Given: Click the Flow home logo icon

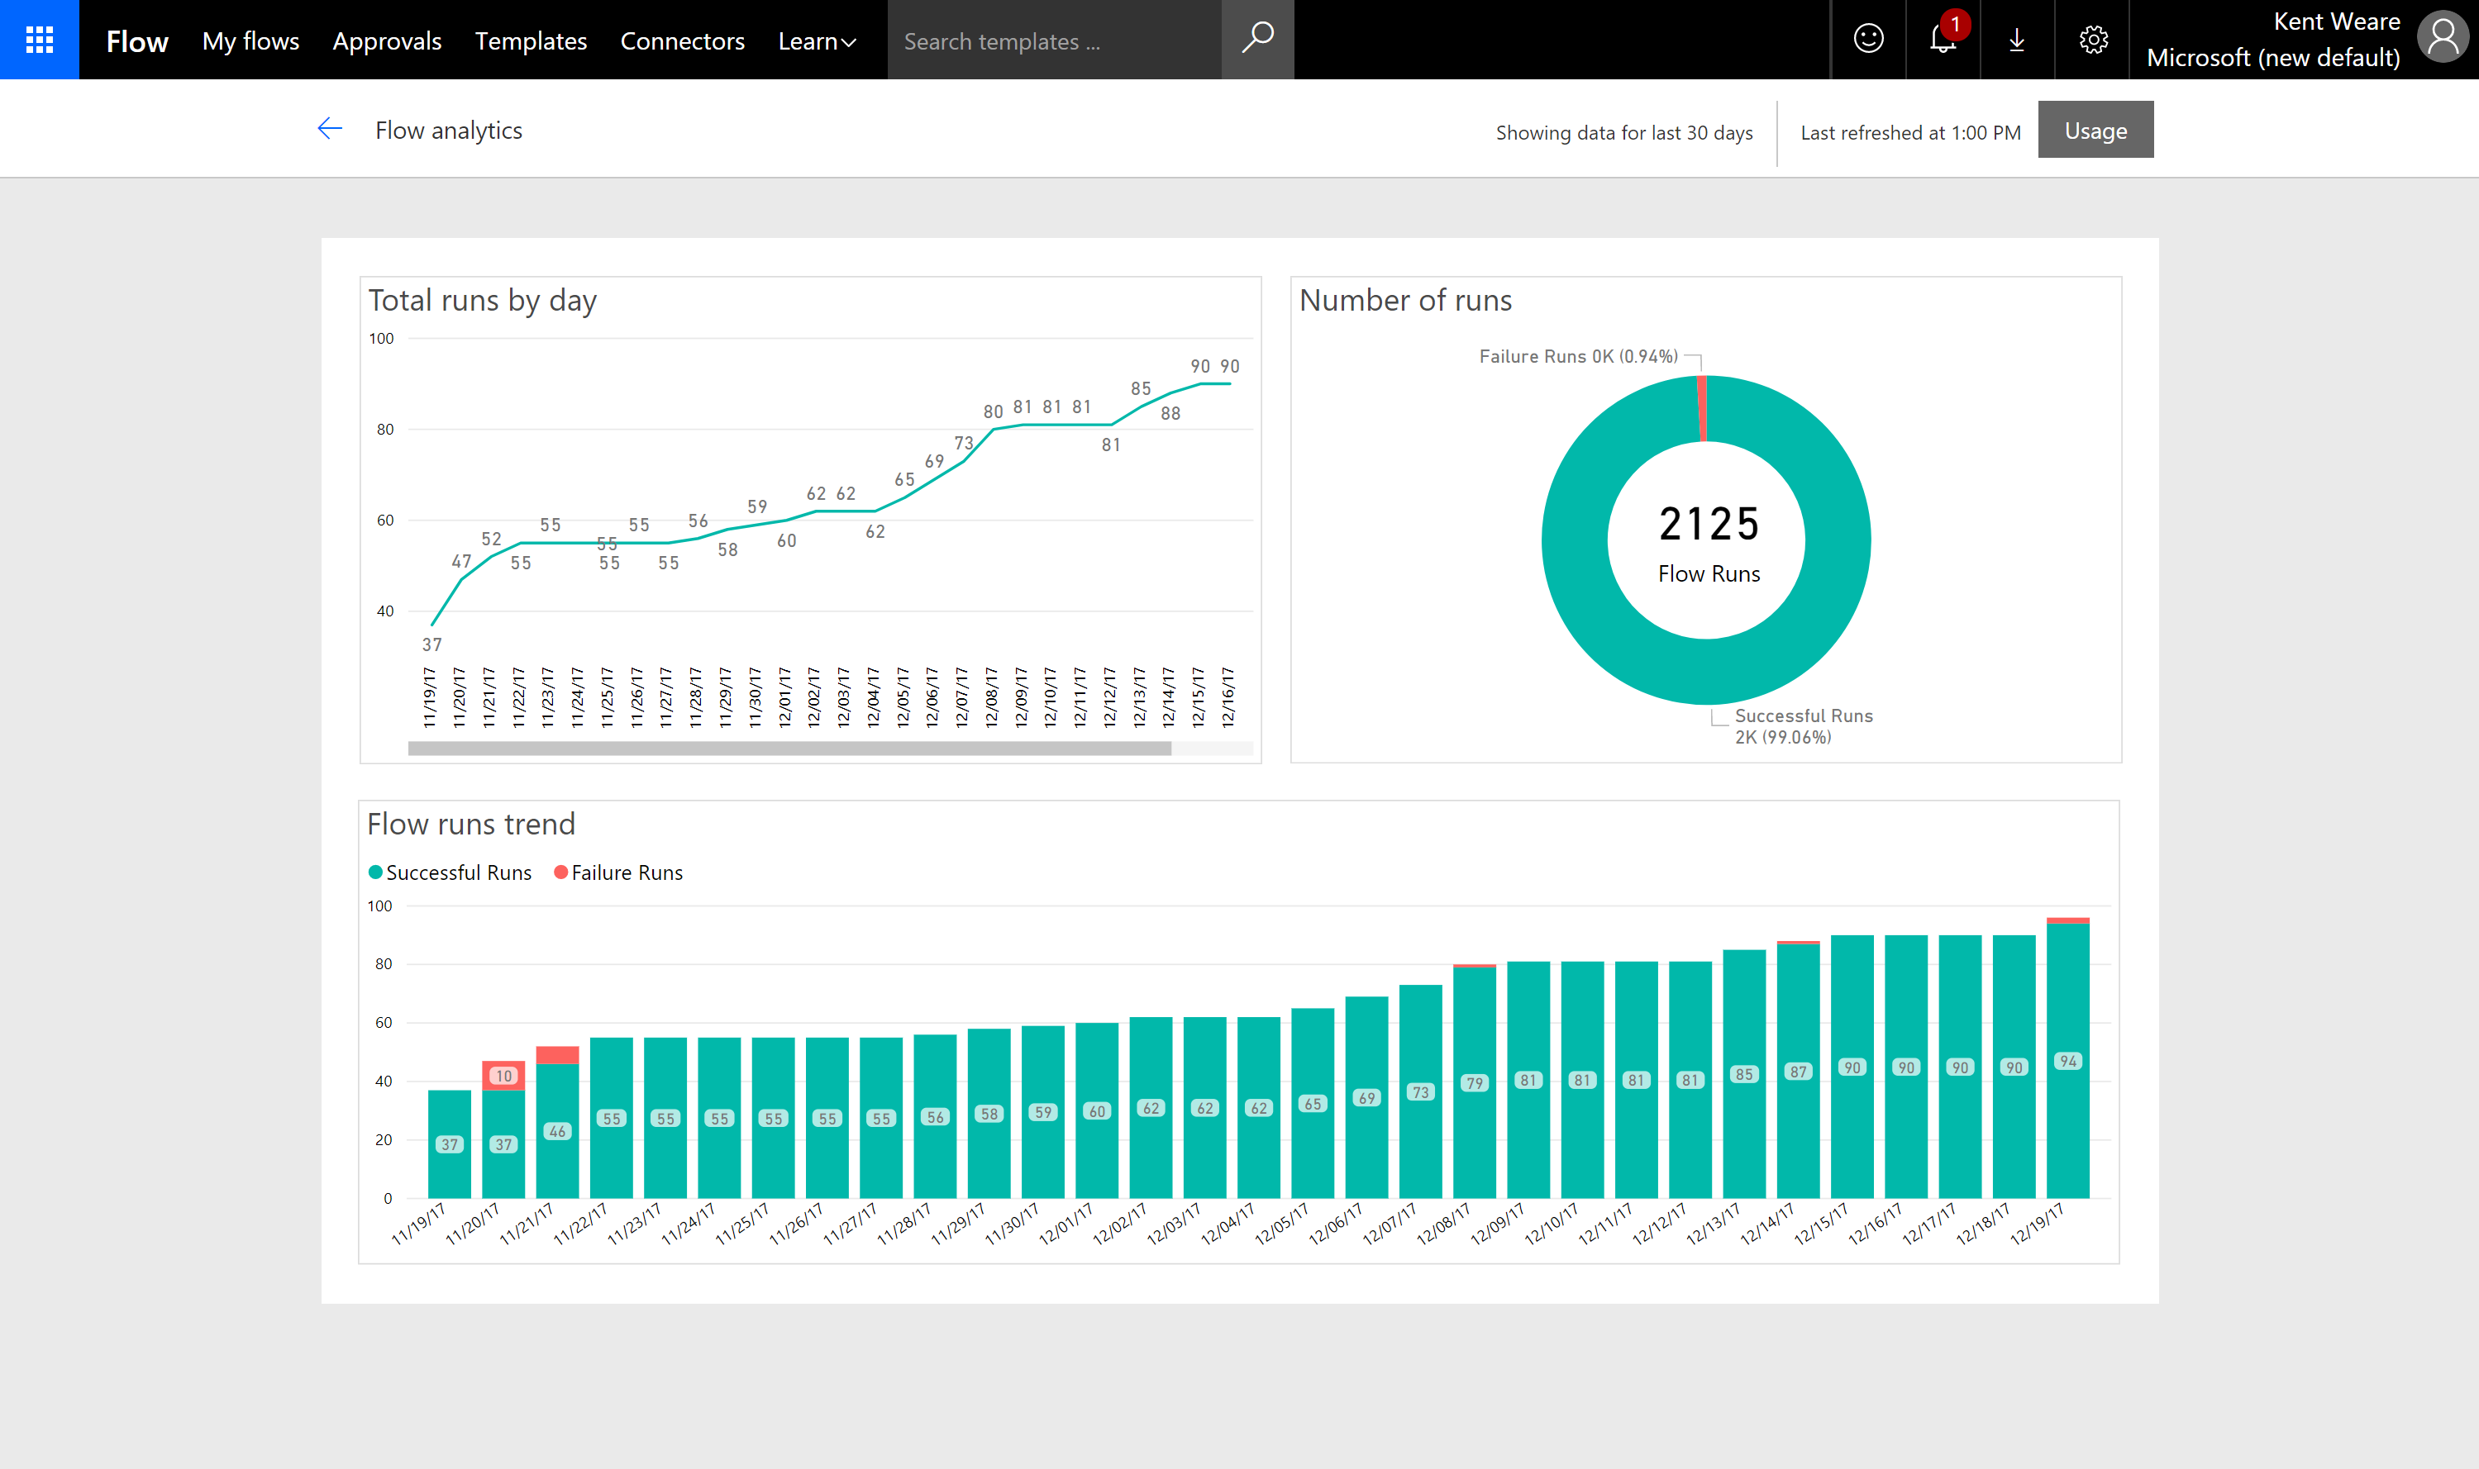Looking at the screenshot, I should click(135, 39).
